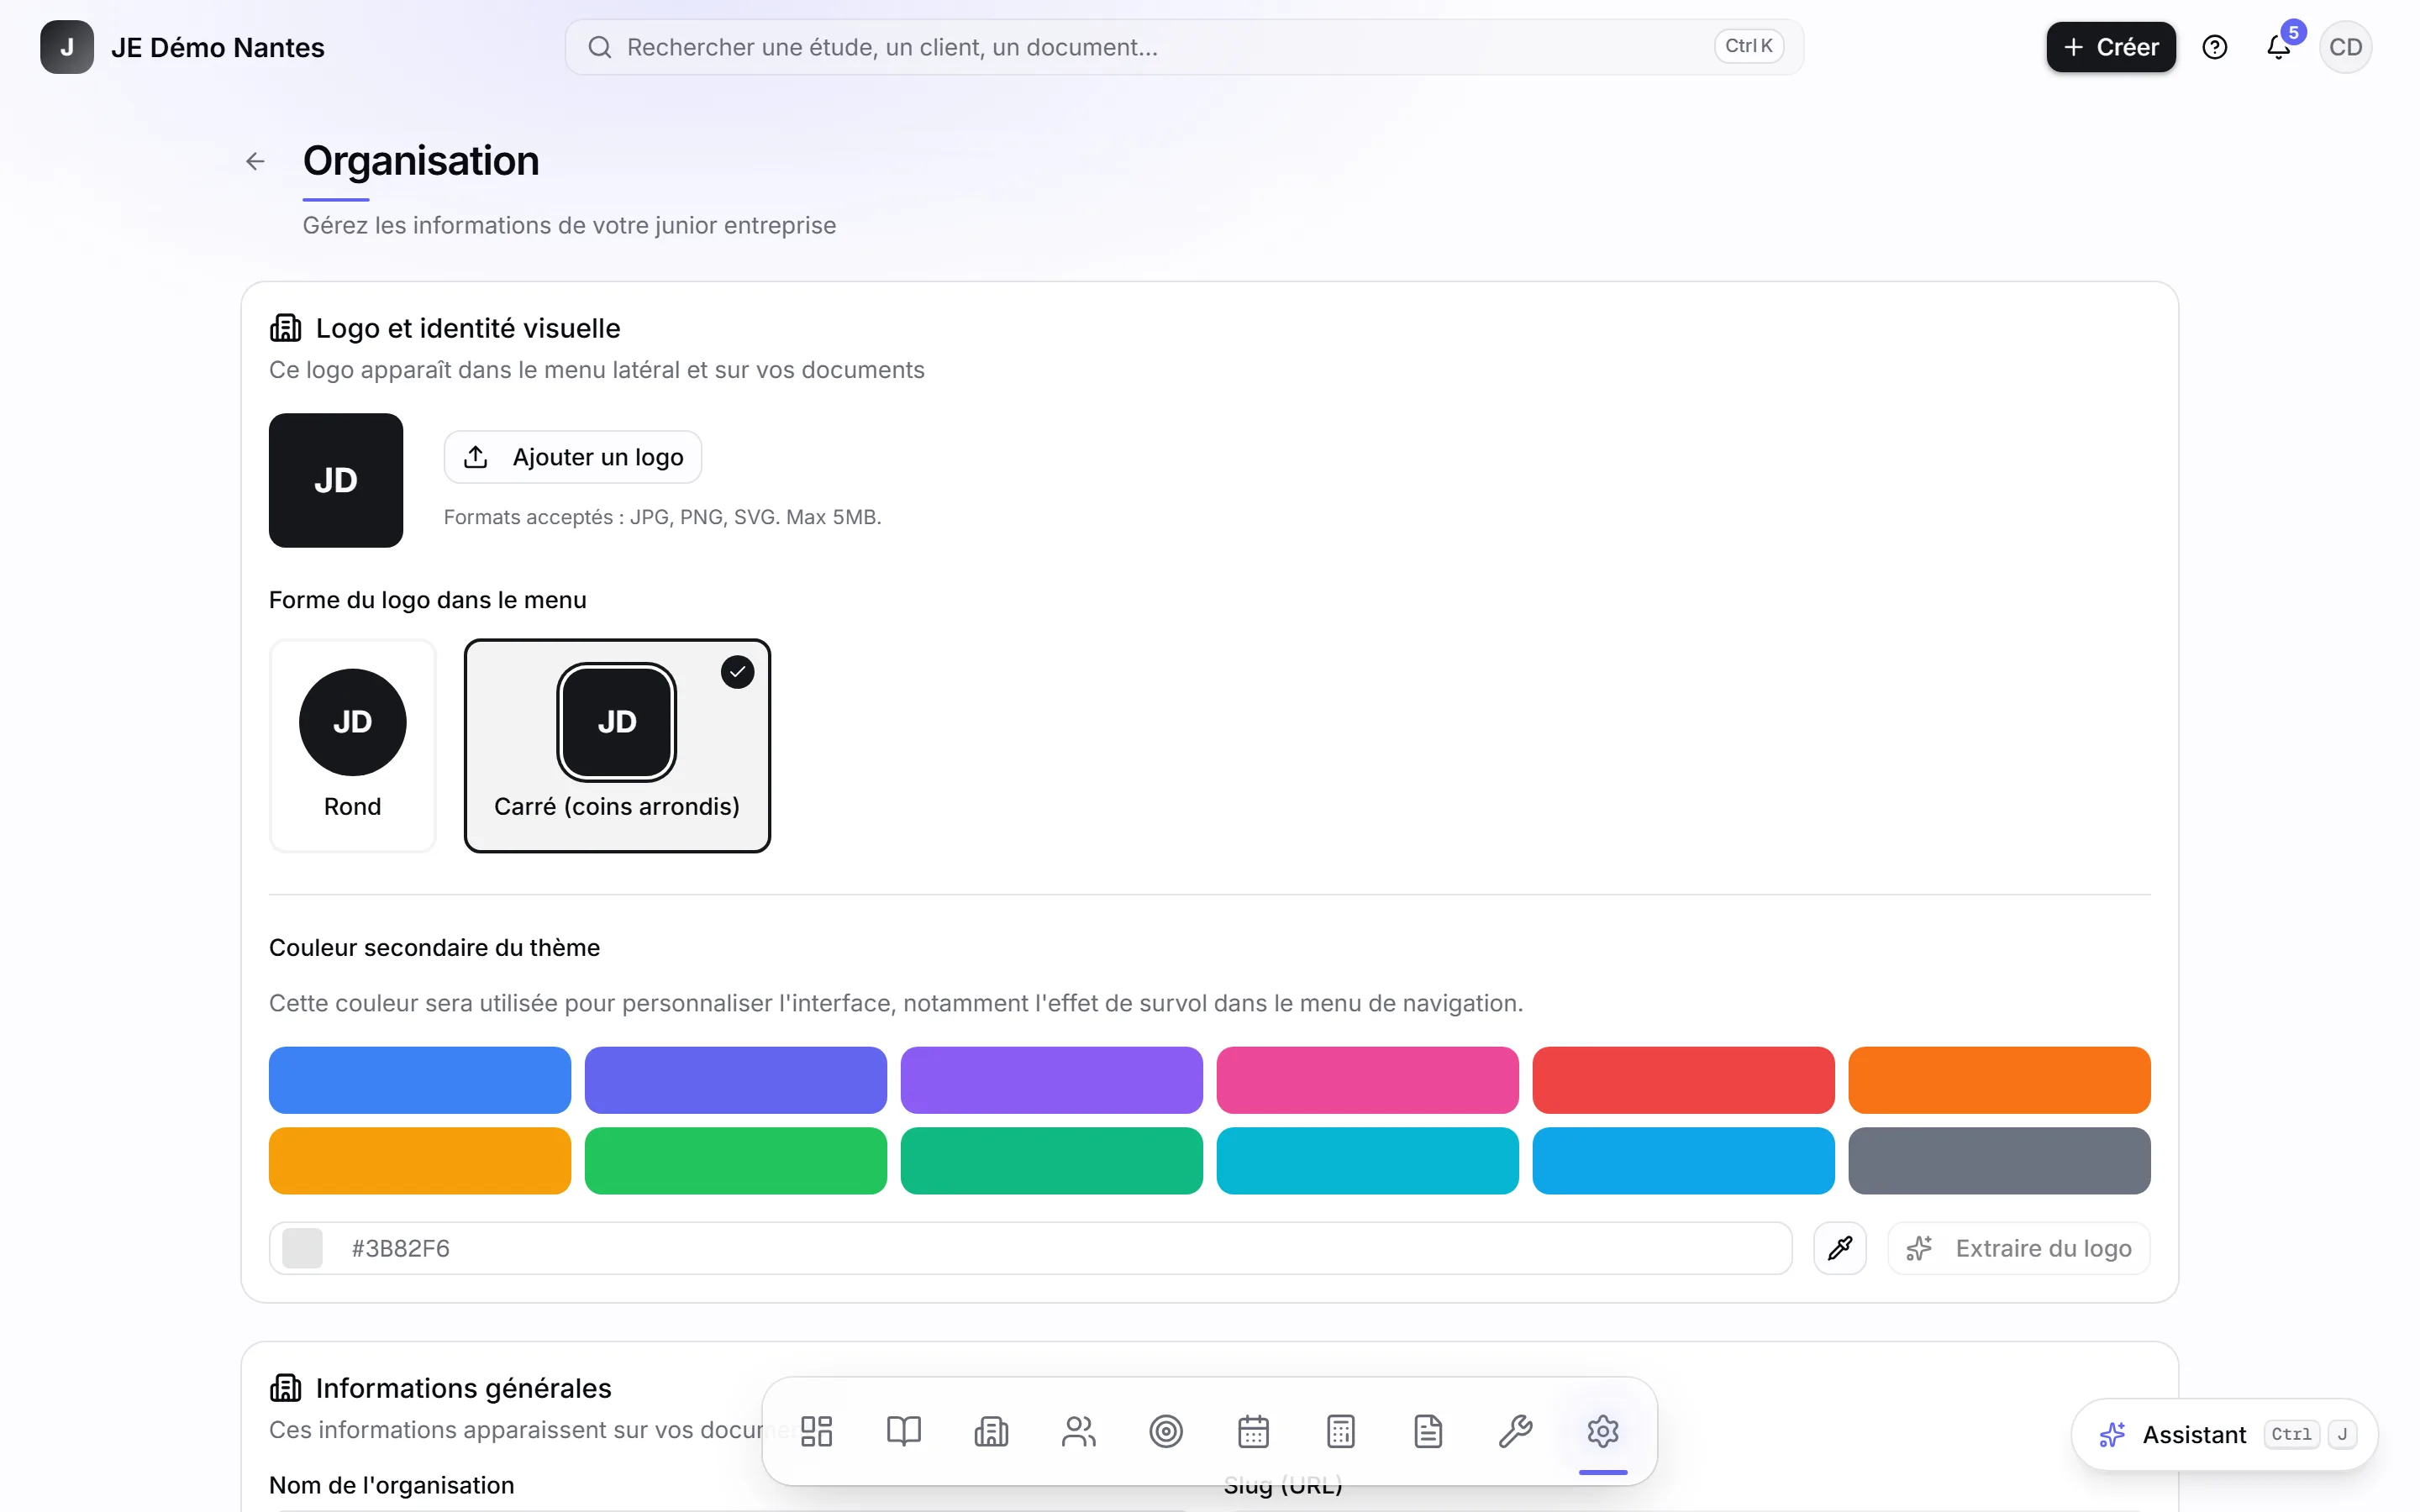
Task: Choose the indigo color swatch
Action: [736, 1080]
